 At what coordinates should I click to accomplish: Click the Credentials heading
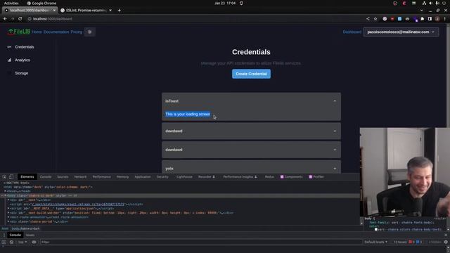click(251, 52)
